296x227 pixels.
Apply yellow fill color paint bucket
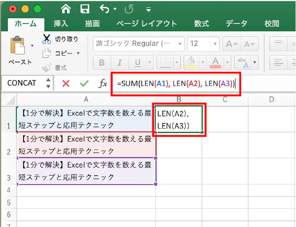(x=191, y=63)
